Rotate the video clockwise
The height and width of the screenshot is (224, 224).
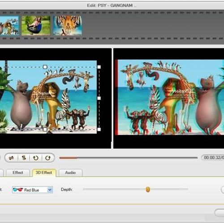48,158
